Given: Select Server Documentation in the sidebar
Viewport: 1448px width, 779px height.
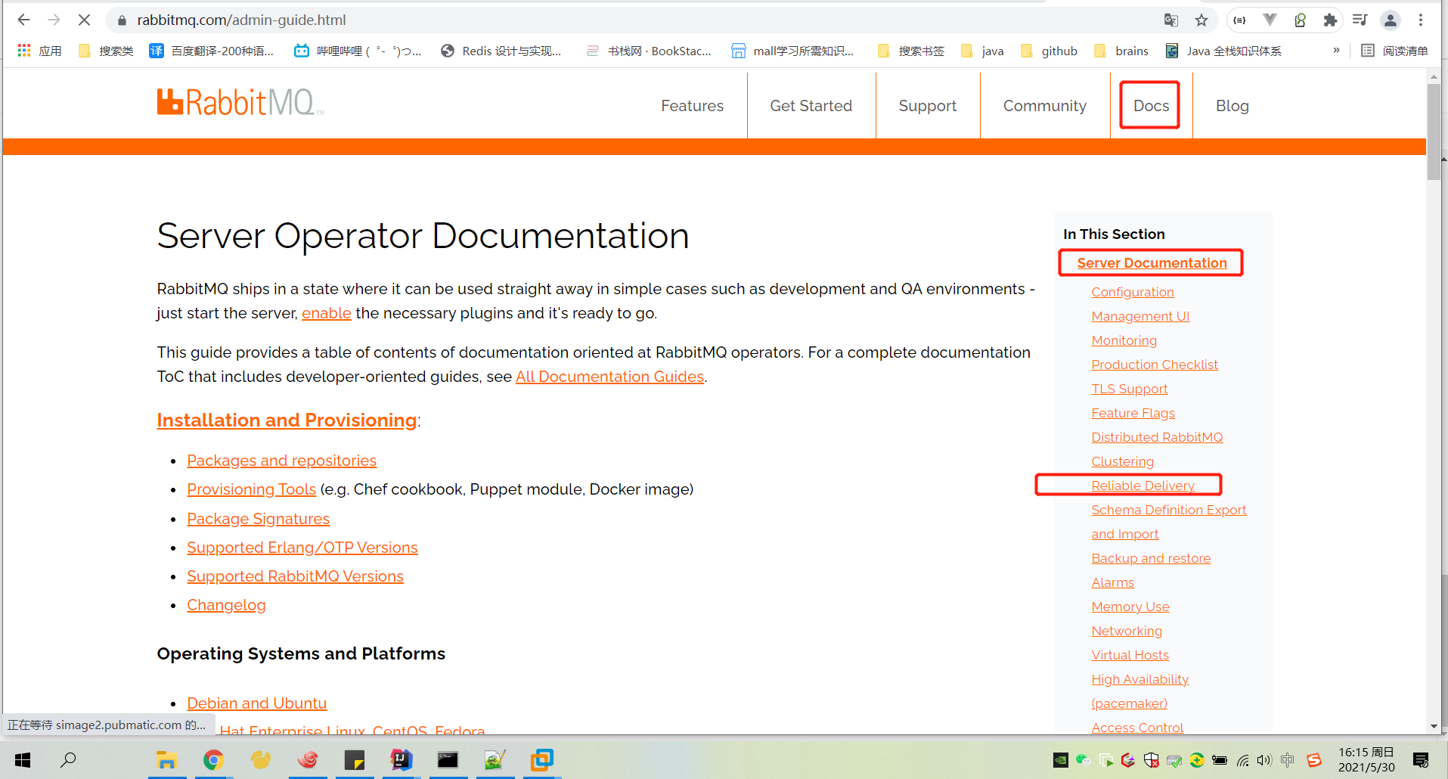Looking at the screenshot, I should (1152, 263).
